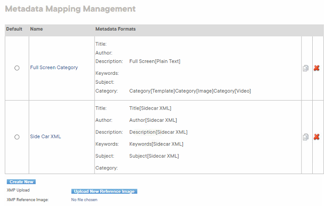The width and height of the screenshot is (324, 207).
Task: Remove the Side Car XML mapping
Action: tap(316, 137)
